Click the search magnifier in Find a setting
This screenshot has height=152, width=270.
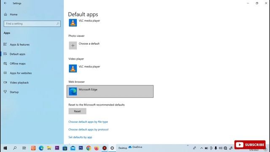pos(58,24)
